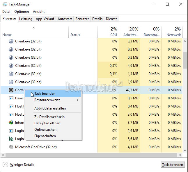Click the horizontal scrollbar thumb
Viewport: 188px width, 172px height.
pyautogui.click(x=91, y=155)
